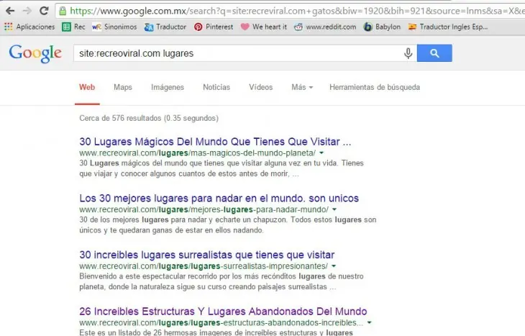Click the blue search magnifier button
The height and width of the screenshot is (336, 525).
434,53
